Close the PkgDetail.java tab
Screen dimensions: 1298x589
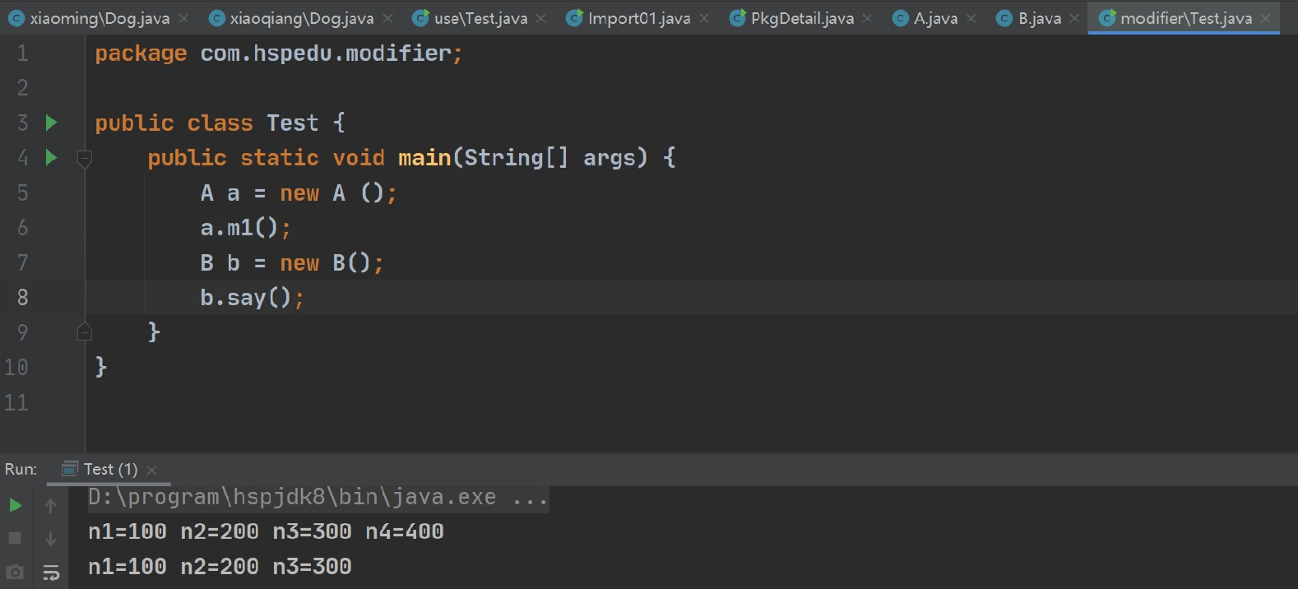tap(867, 18)
